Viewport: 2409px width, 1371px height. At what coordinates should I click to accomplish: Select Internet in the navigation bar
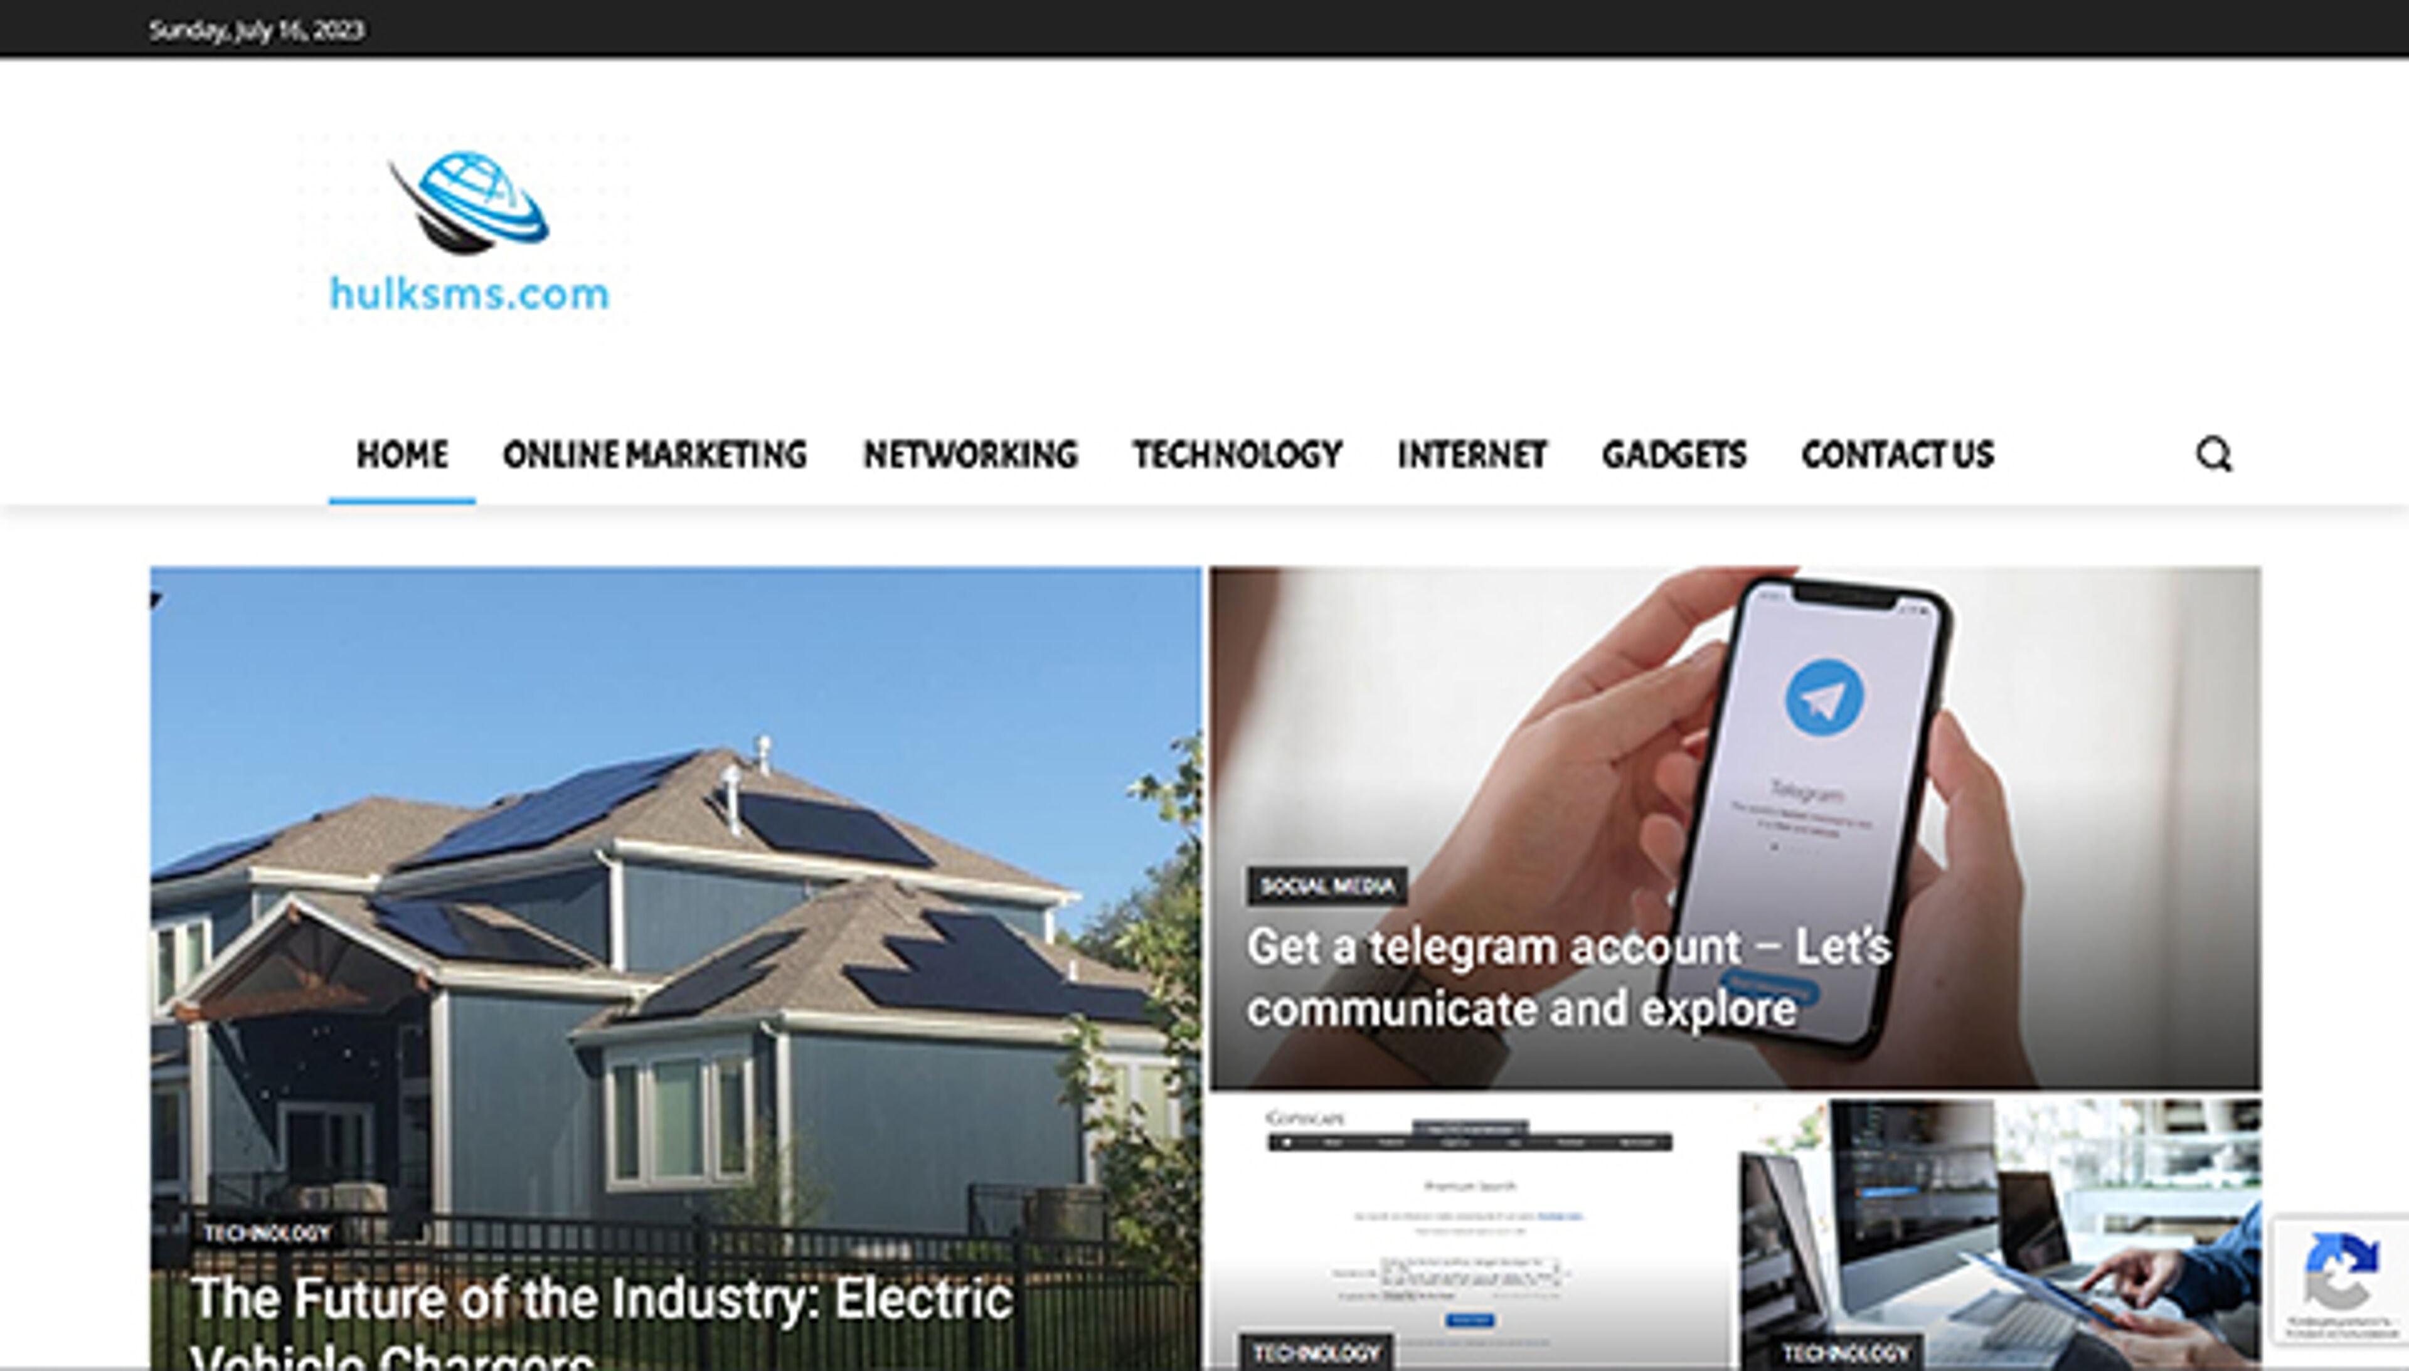pos(1472,455)
